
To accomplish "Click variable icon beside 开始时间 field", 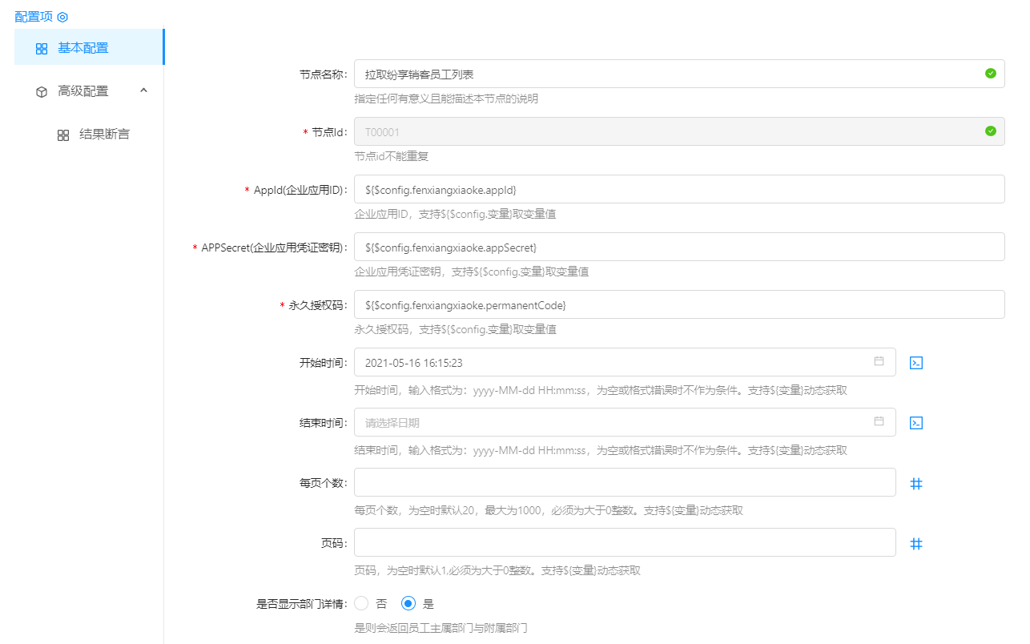I will tap(916, 363).
